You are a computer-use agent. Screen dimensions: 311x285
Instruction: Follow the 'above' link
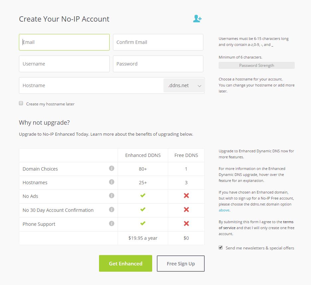coord(224,210)
